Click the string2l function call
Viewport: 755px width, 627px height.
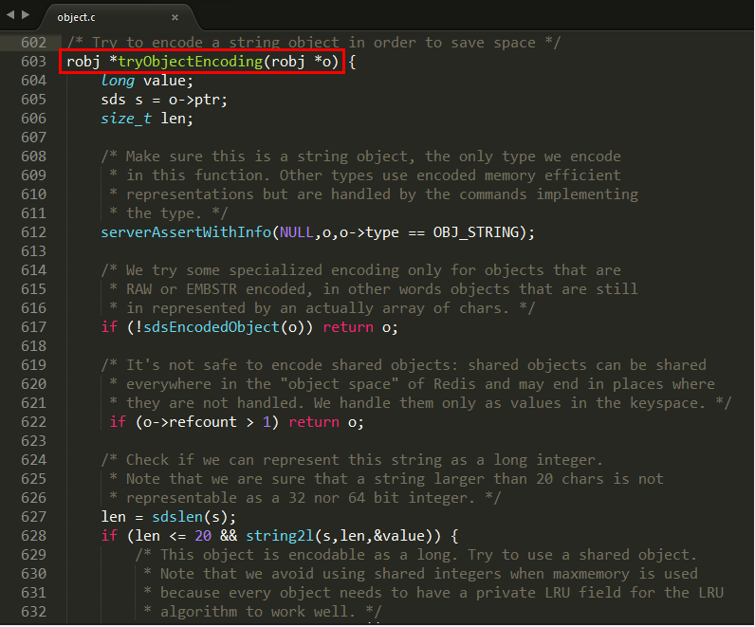click(280, 536)
